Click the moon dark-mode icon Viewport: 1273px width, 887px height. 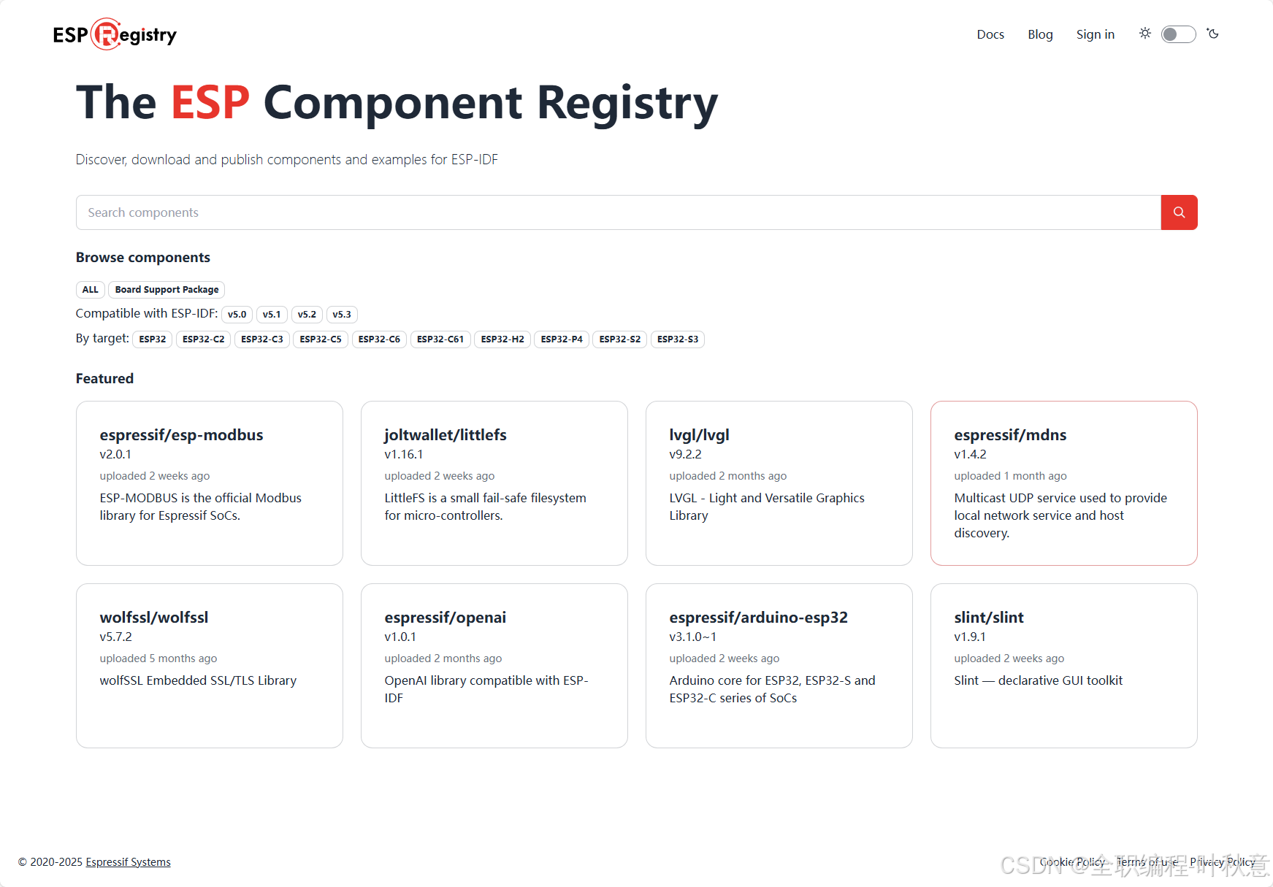point(1213,34)
